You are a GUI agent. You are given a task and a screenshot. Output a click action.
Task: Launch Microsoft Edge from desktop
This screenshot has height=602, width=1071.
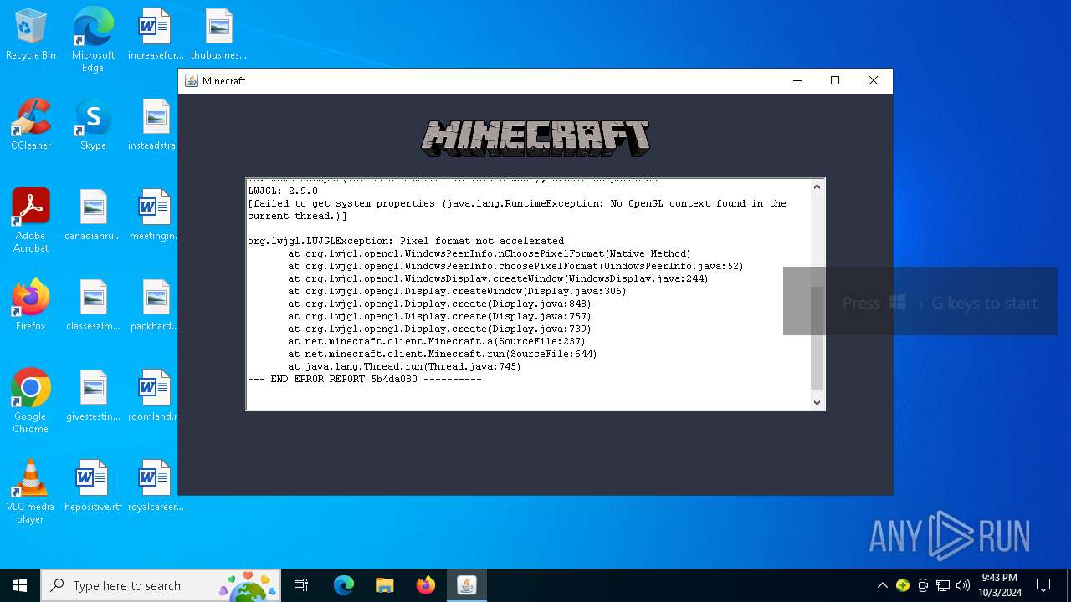click(93, 39)
